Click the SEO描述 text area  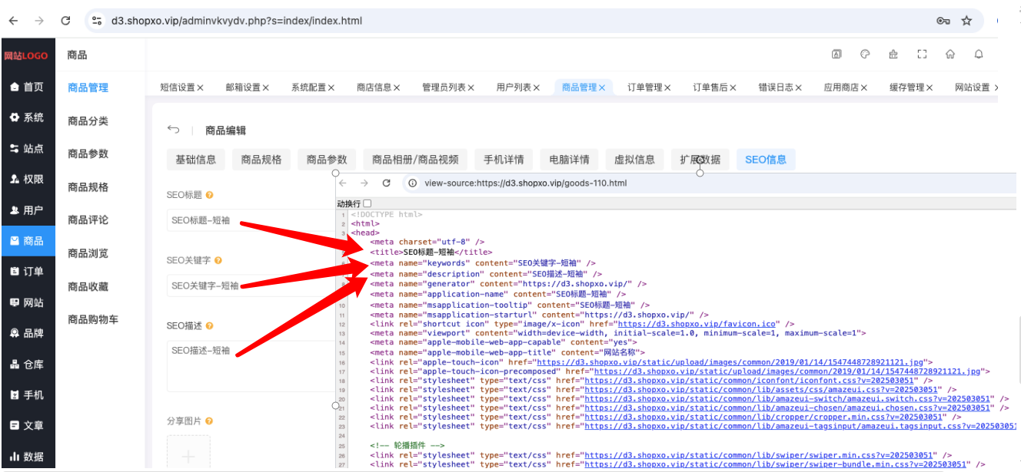(251, 366)
